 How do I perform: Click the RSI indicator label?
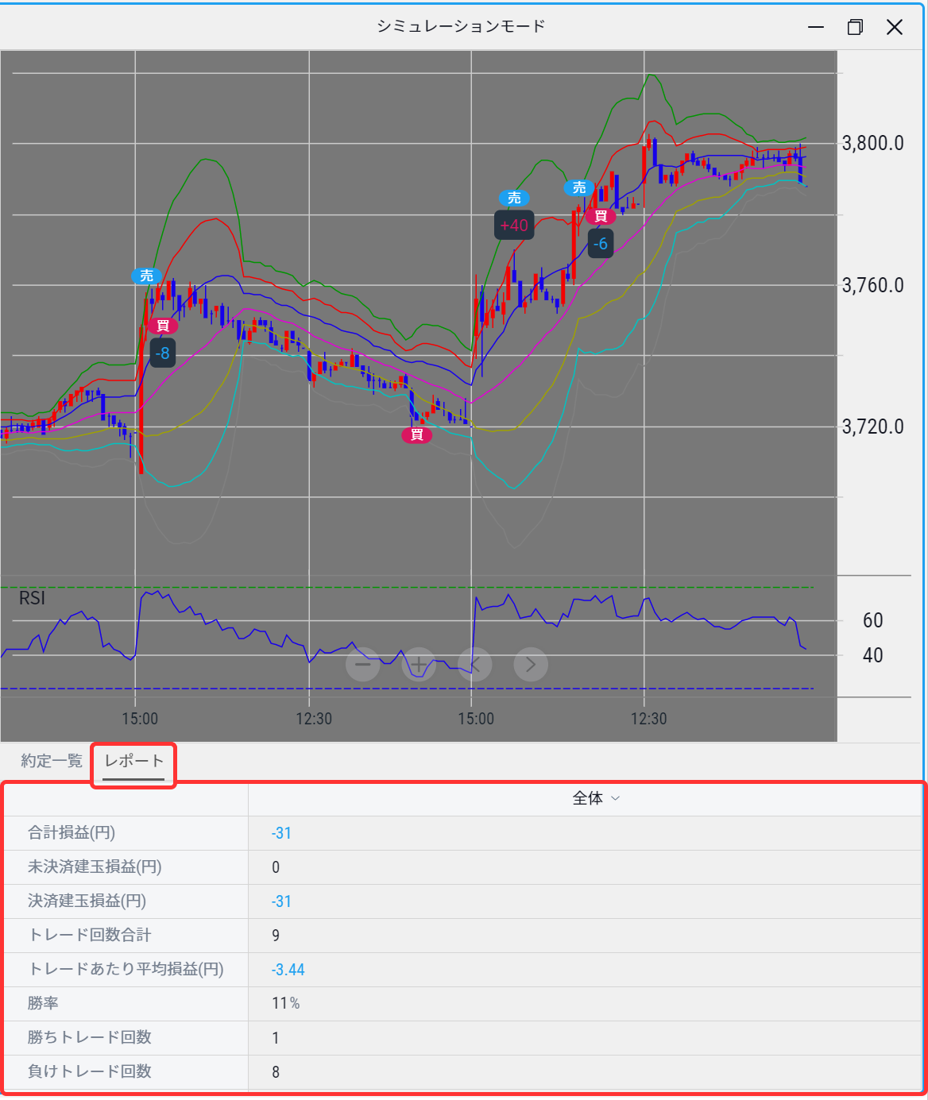(33, 598)
